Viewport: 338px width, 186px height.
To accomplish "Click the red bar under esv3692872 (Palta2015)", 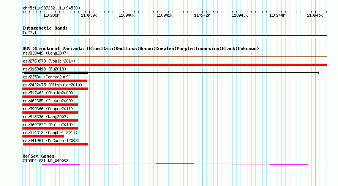I will click(x=50, y=128).
